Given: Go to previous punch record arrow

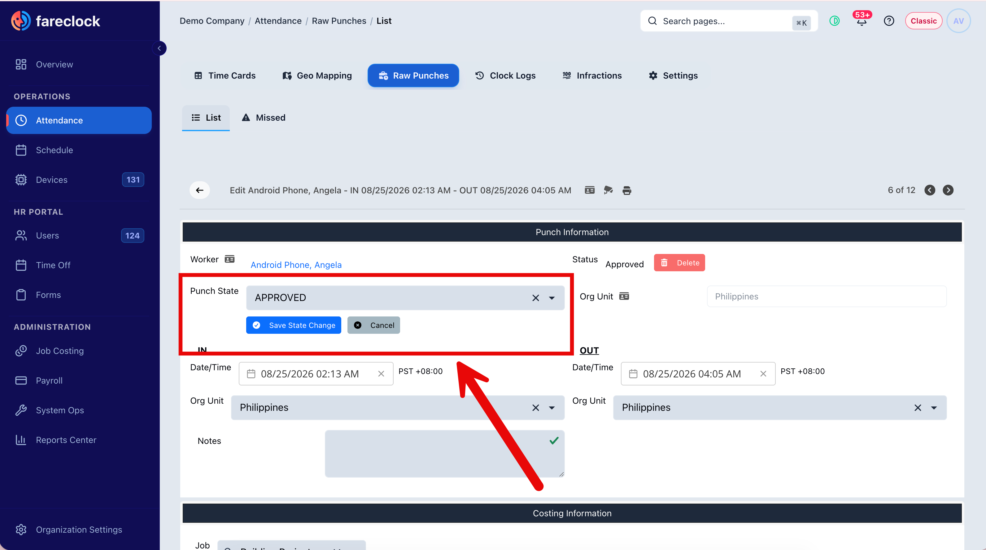Looking at the screenshot, I should tap(930, 190).
